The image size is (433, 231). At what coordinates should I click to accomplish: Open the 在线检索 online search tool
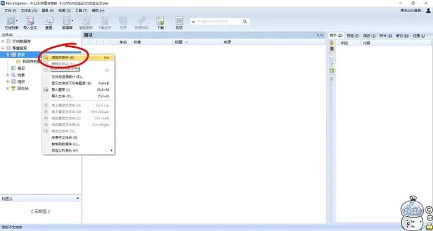pos(11,23)
